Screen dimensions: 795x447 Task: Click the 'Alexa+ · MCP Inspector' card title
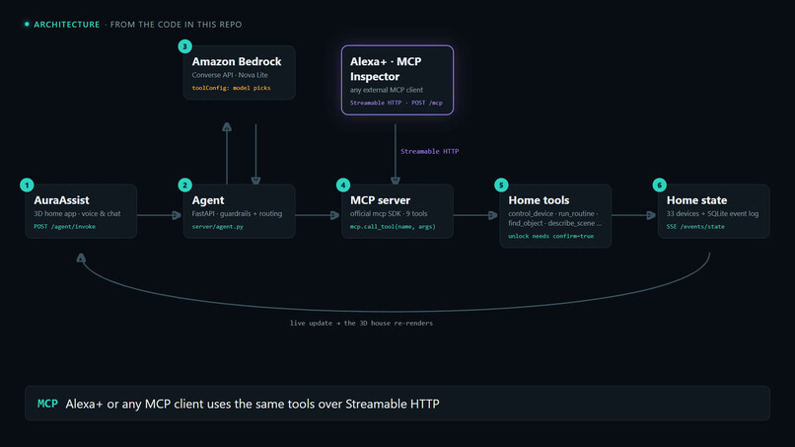point(386,69)
